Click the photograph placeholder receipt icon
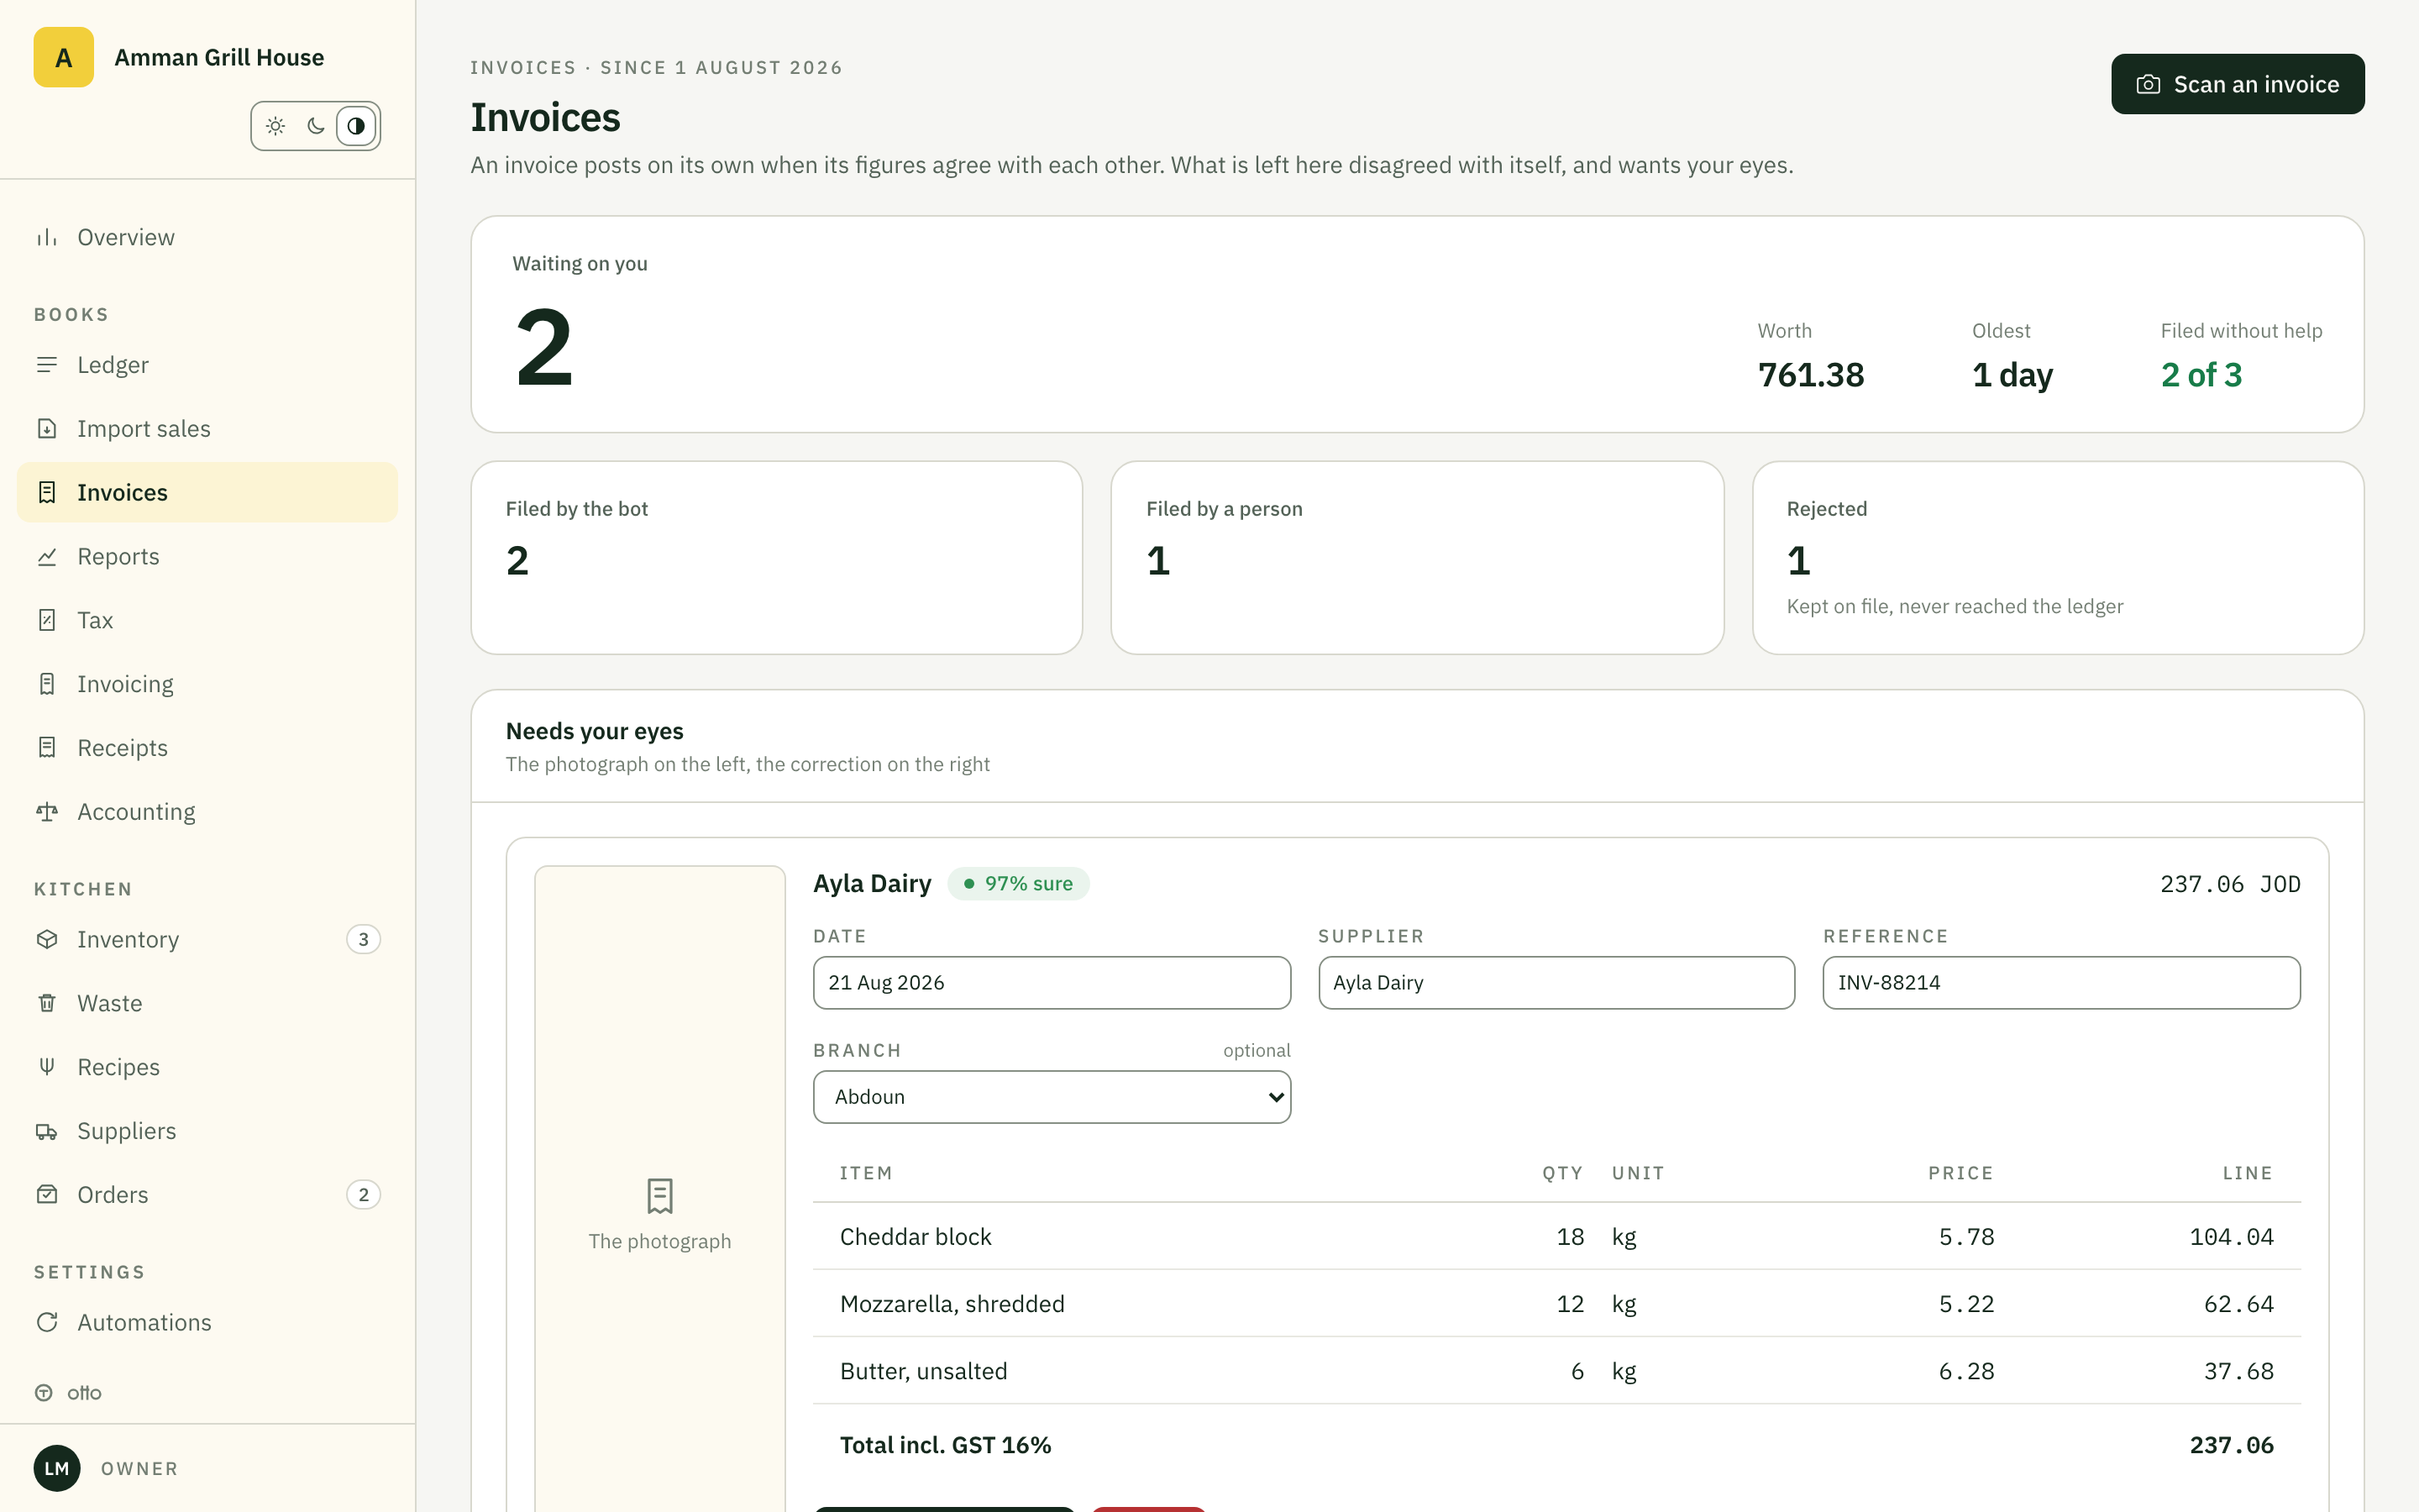The width and height of the screenshot is (2419, 1512). 659,1196
